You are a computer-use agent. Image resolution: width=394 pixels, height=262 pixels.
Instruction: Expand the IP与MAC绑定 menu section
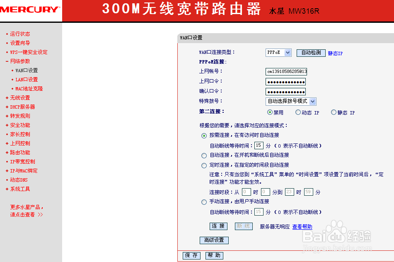(24, 171)
